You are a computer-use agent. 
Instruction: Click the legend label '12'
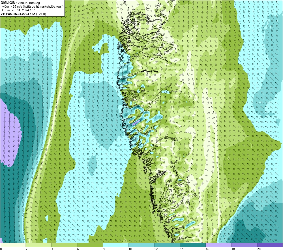coord(156,249)
